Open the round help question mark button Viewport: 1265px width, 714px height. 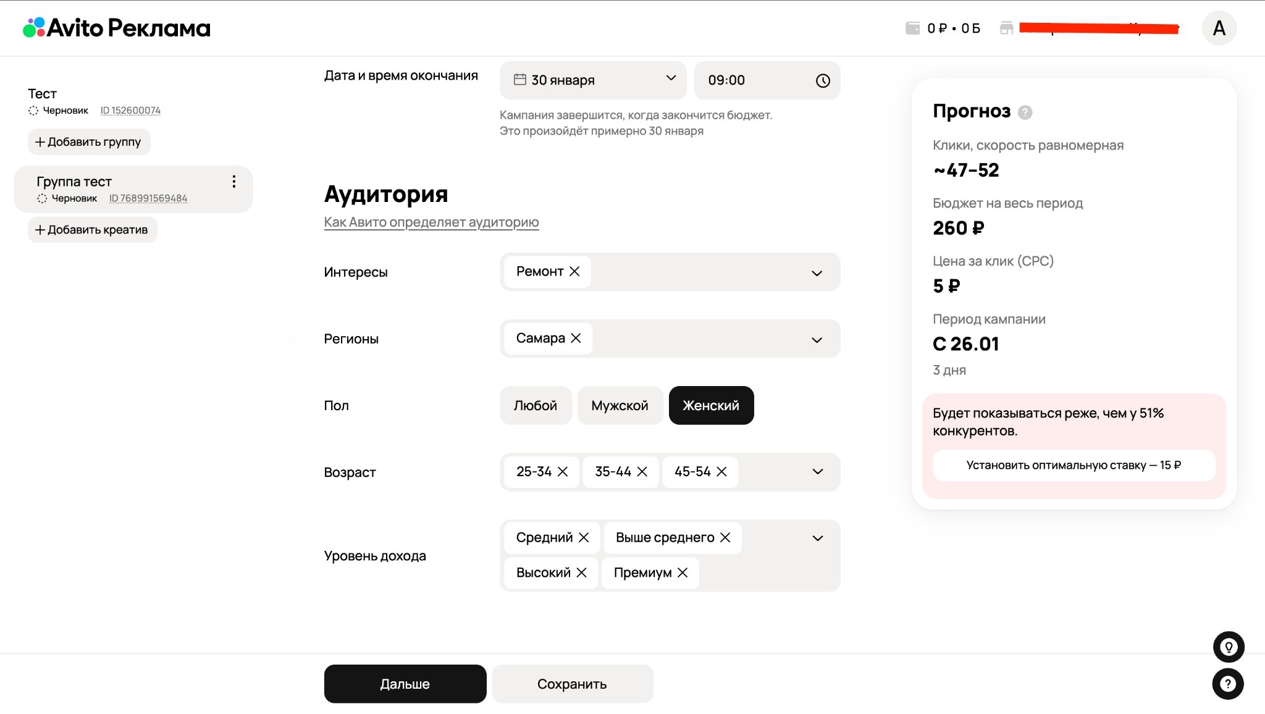pos(1228,684)
